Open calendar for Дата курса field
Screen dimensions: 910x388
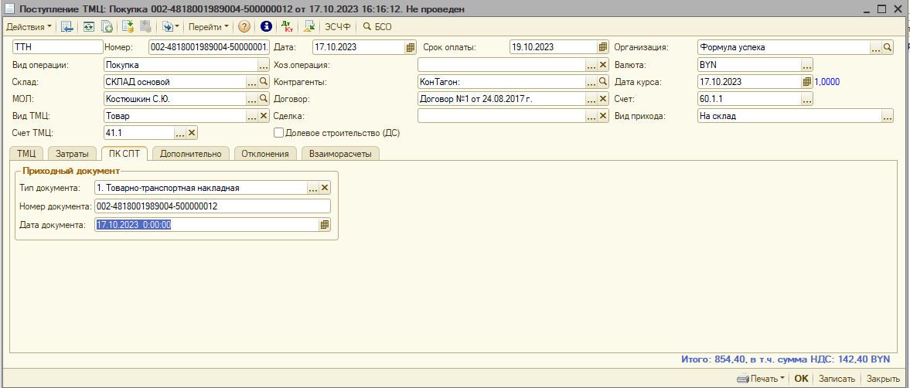point(807,82)
